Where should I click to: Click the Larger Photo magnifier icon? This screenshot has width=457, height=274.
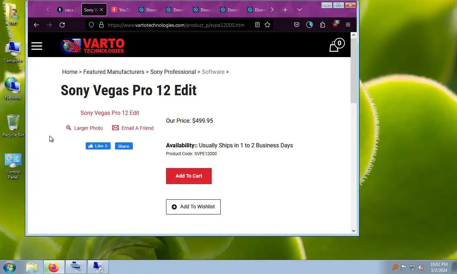coord(69,128)
